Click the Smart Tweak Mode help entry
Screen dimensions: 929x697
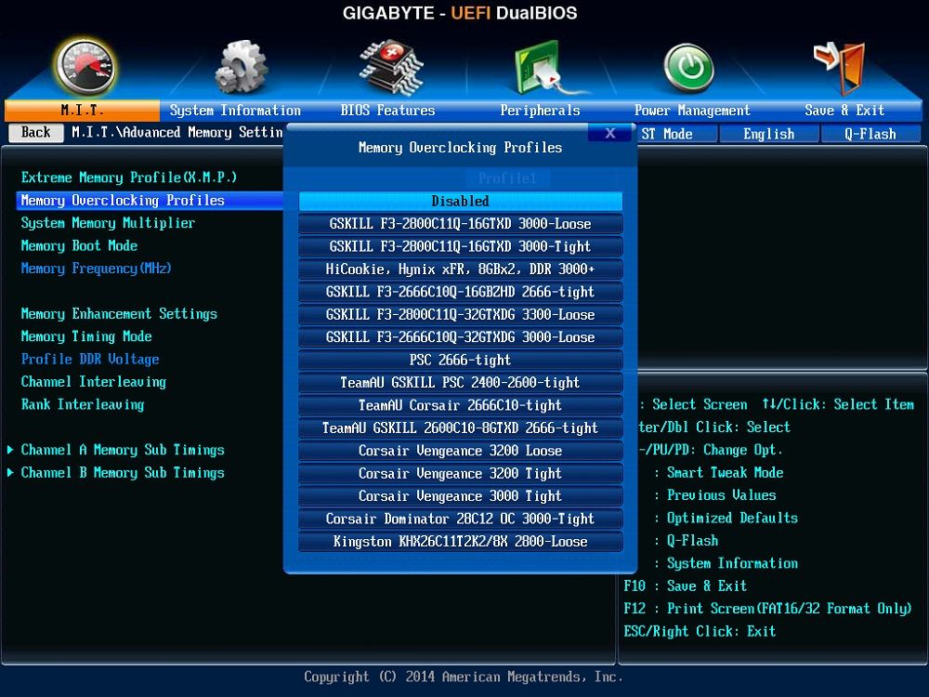[x=719, y=472]
